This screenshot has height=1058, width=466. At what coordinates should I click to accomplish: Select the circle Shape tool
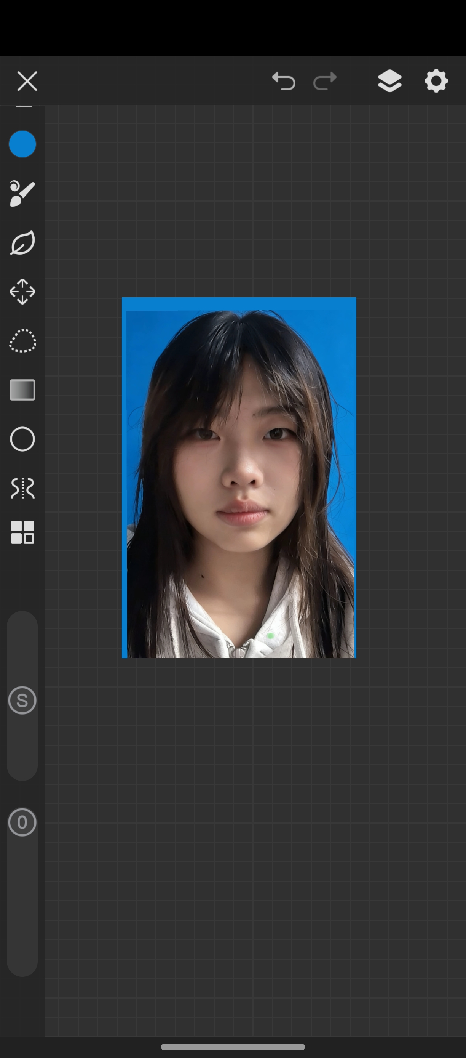22,439
